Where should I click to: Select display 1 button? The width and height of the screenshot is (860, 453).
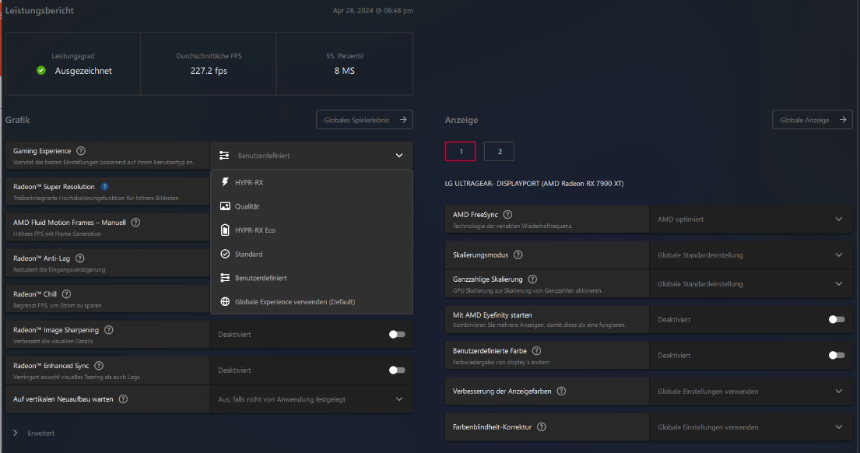click(x=461, y=151)
